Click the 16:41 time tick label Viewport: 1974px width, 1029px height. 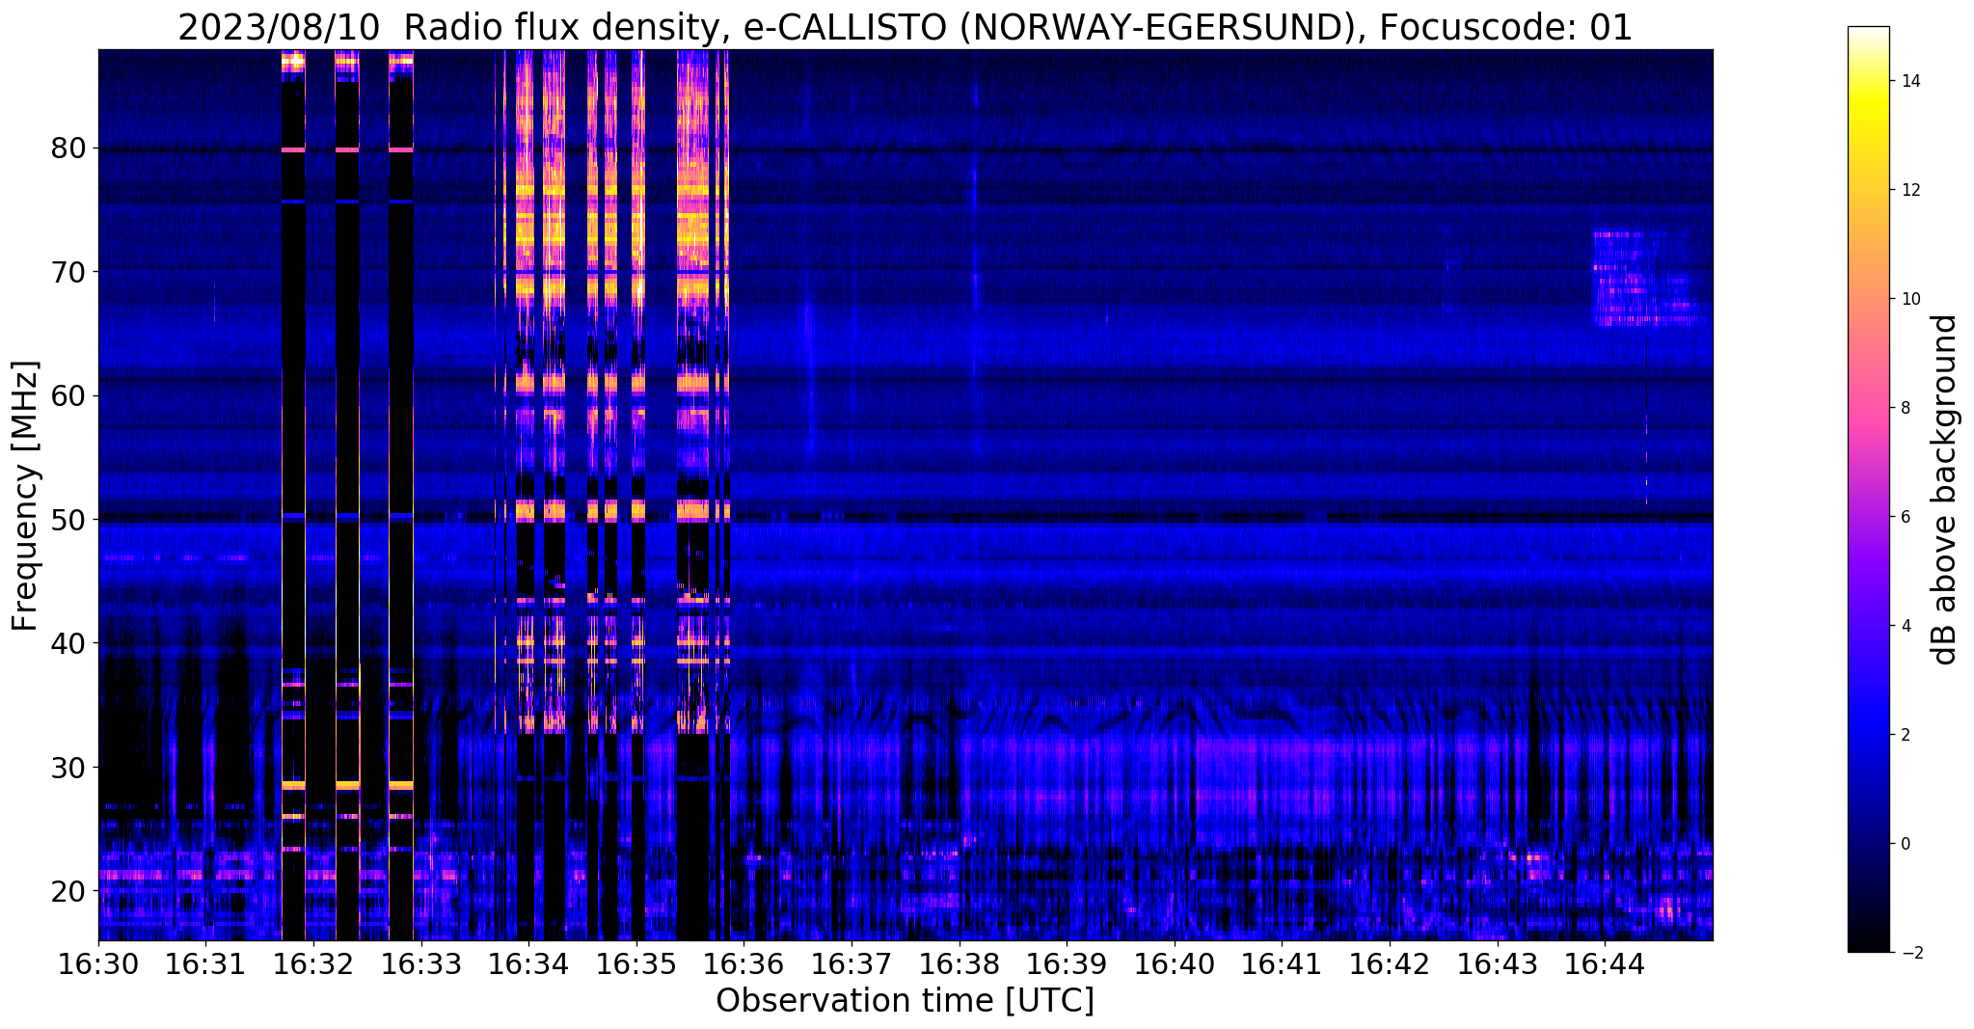click(x=1283, y=964)
